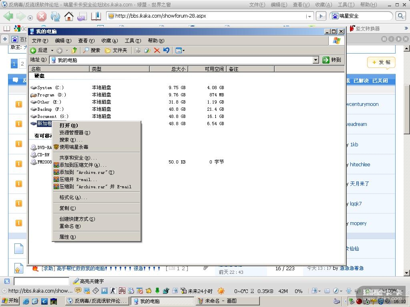Close the browser find bar with the X
The height and width of the screenshot is (307, 410).
(7, 281)
